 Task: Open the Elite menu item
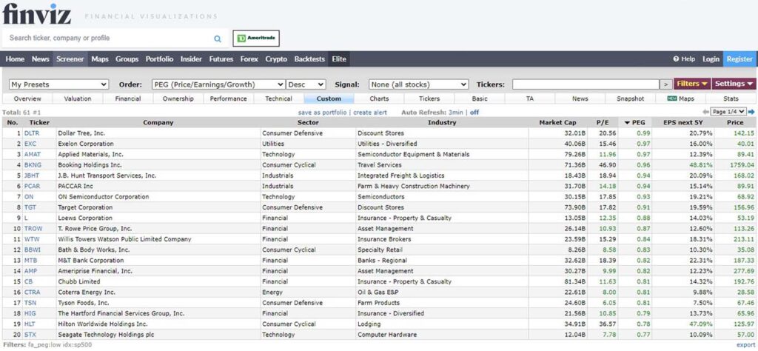click(x=339, y=59)
